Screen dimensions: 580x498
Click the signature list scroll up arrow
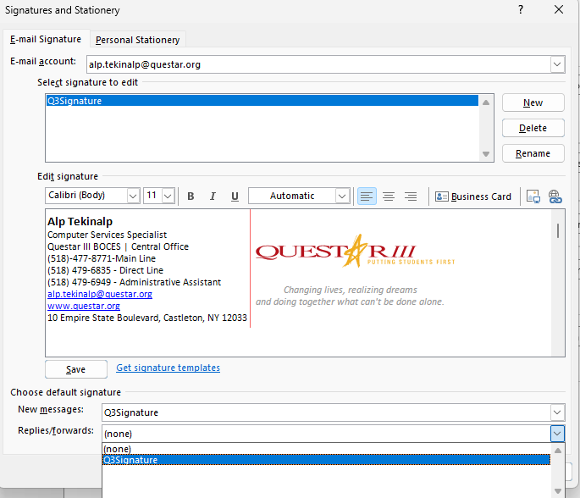point(486,102)
